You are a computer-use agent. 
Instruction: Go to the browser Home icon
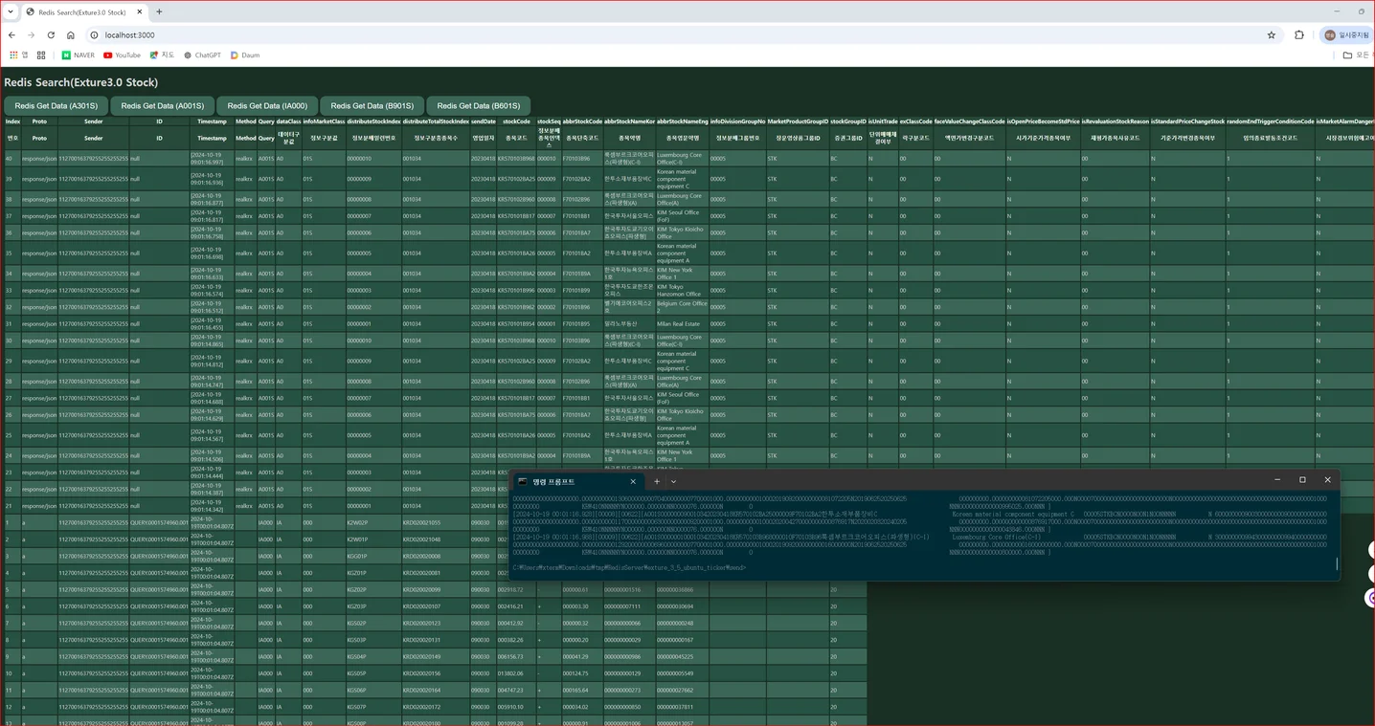point(70,35)
